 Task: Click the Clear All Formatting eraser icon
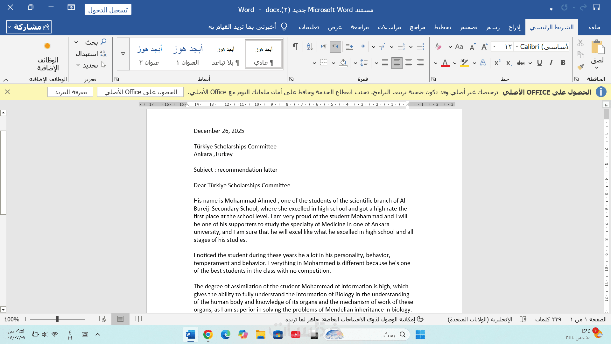pyautogui.click(x=438, y=47)
